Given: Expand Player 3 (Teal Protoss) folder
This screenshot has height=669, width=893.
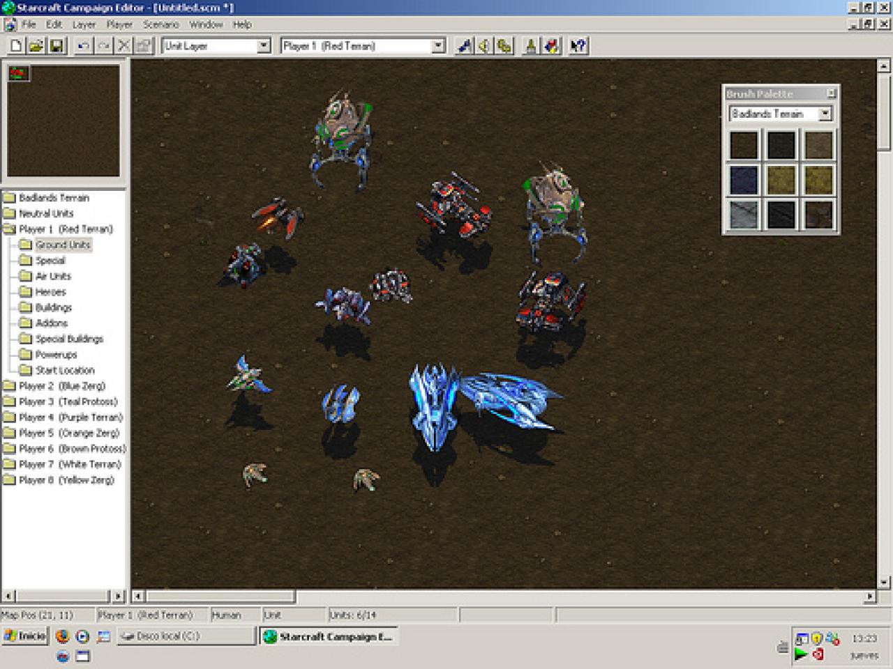Looking at the screenshot, I should [x=9, y=401].
